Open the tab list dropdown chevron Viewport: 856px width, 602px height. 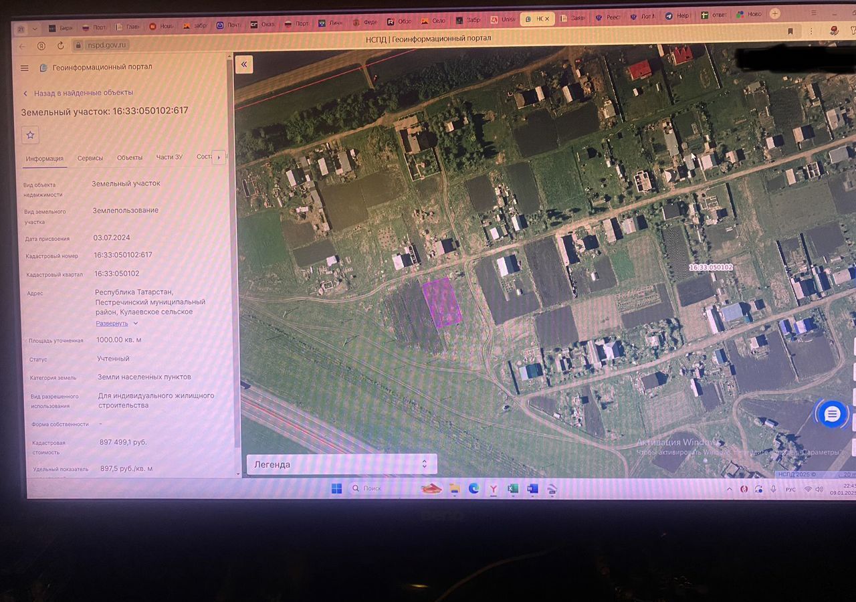(35, 29)
